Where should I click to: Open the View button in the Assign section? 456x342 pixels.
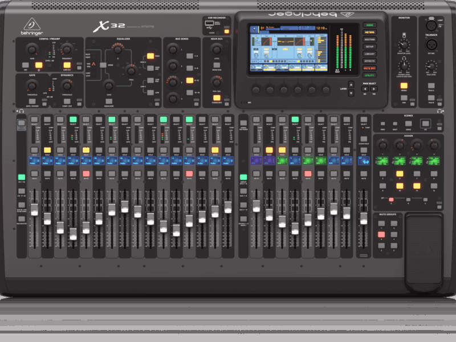[x=439, y=207]
